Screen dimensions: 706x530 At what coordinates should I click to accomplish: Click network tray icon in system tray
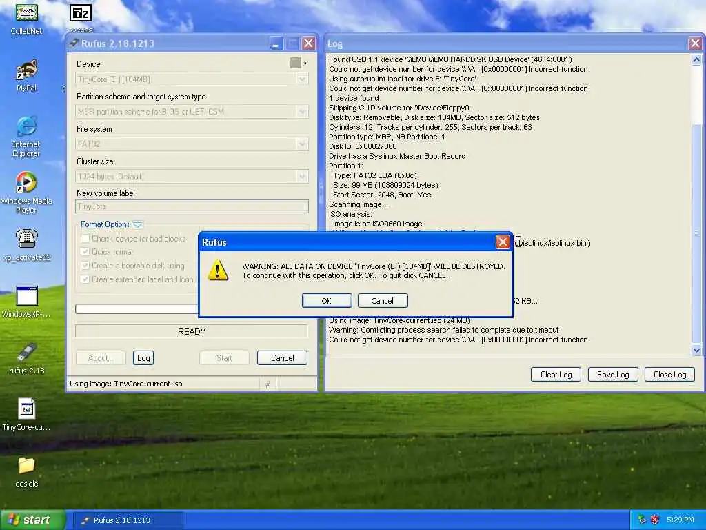(x=642, y=520)
